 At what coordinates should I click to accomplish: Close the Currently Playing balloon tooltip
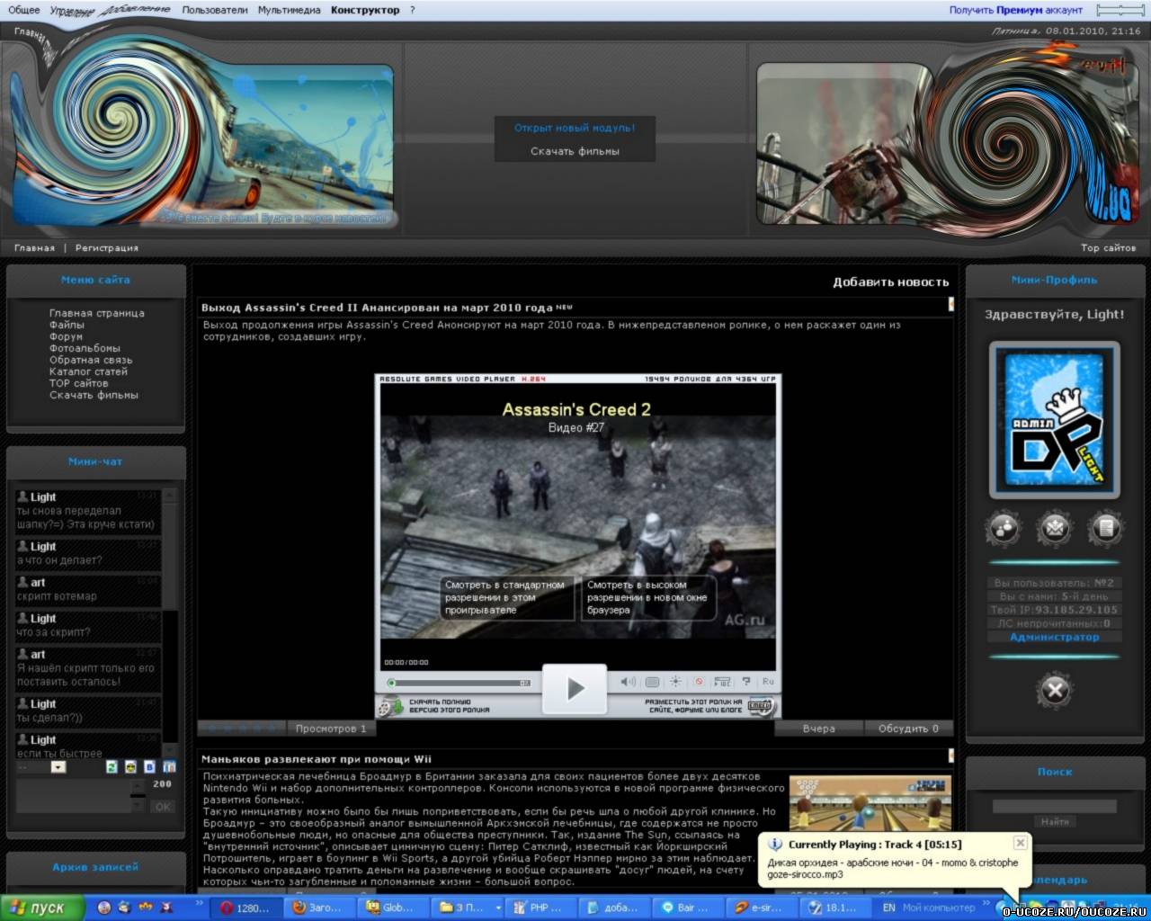1020,843
